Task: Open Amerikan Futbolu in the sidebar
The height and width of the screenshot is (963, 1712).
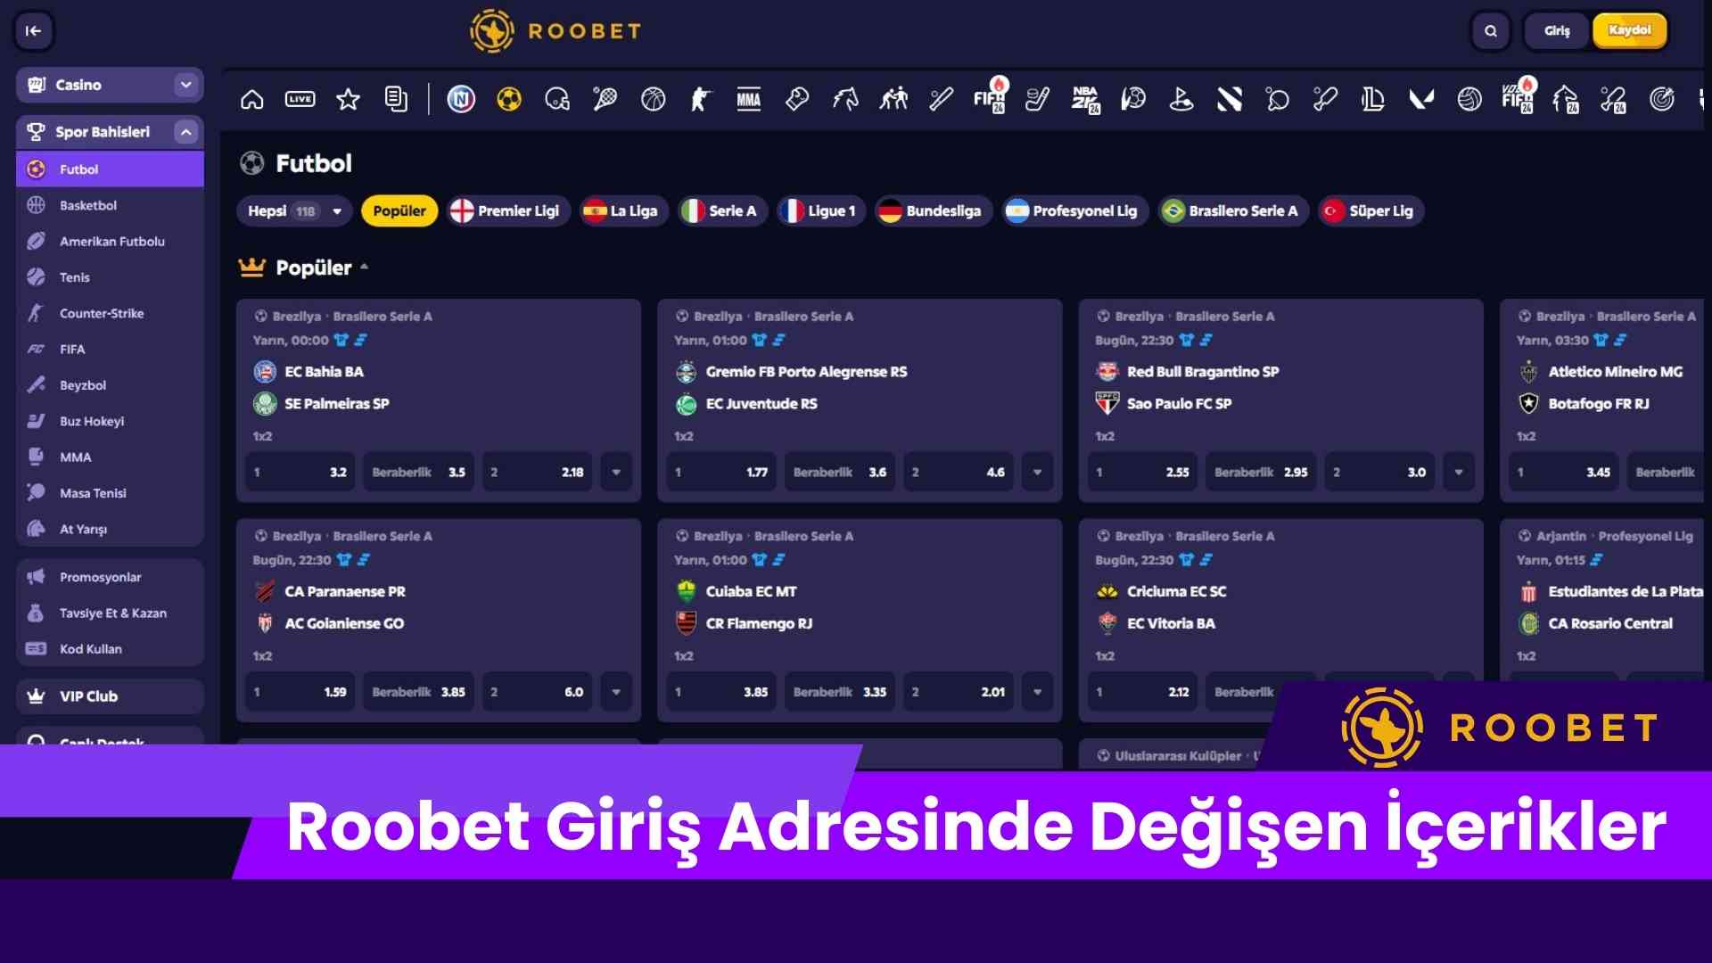Action: point(110,241)
